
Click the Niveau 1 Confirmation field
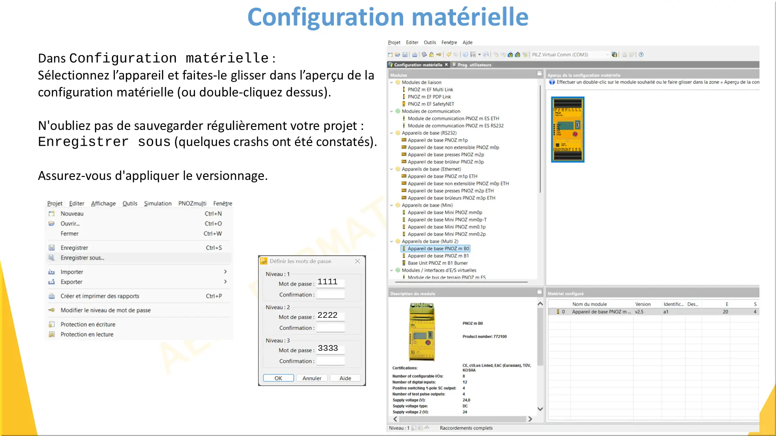click(x=330, y=295)
